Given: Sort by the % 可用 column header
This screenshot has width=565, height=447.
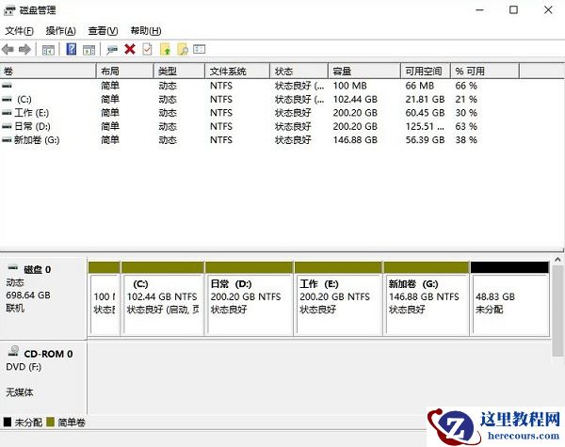Looking at the screenshot, I should tap(485, 71).
